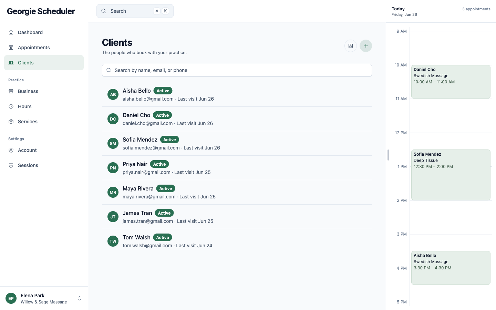
Task: Click the Dashboard home icon
Action: click(x=11, y=32)
